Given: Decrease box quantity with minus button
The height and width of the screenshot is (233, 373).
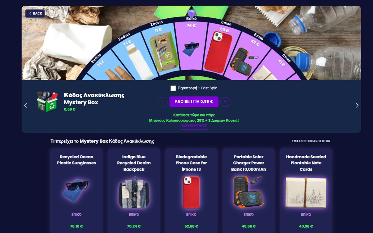Looking at the screenshot, I should point(163,102).
